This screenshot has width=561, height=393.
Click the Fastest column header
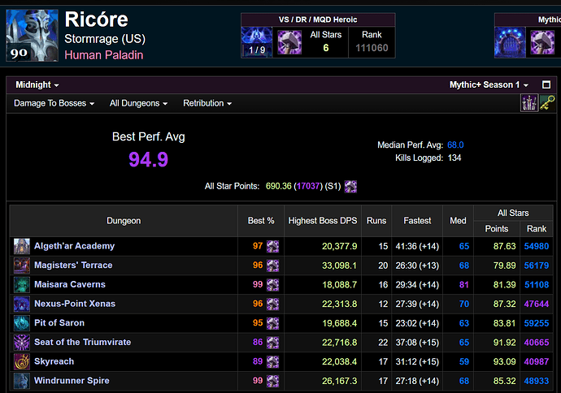tap(417, 221)
